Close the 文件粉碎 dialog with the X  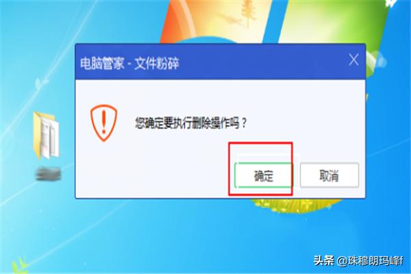353,60
